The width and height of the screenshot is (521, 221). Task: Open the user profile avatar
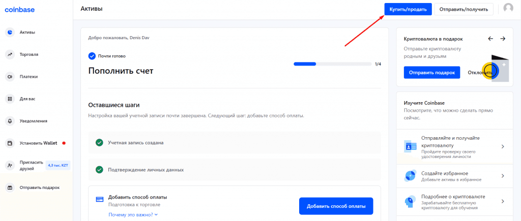pos(508,9)
